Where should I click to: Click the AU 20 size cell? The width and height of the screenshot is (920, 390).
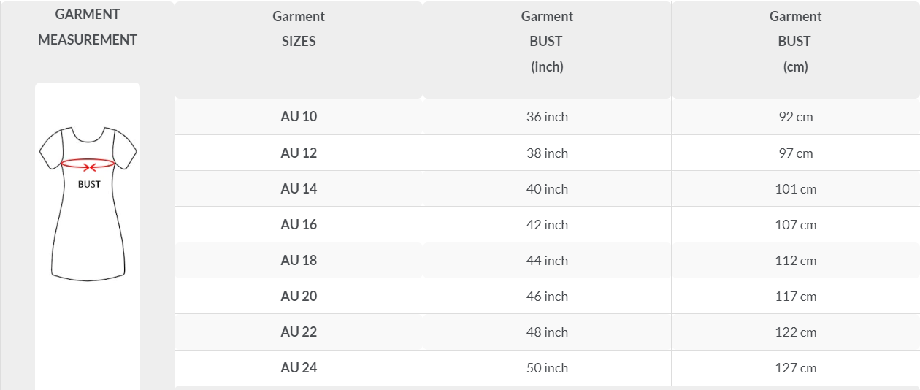pos(299,297)
